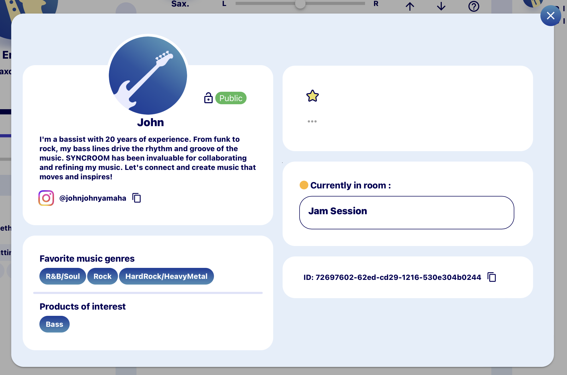The width and height of the screenshot is (567, 375).
Task: Copy the Instagram handle to clipboard
Action: pos(136,198)
